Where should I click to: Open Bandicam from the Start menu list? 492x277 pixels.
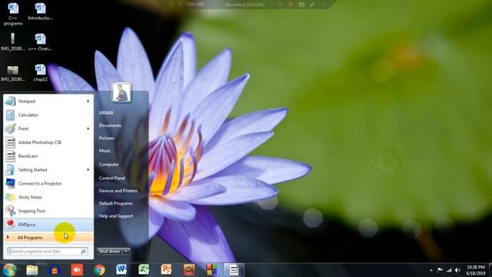[x=48, y=156]
